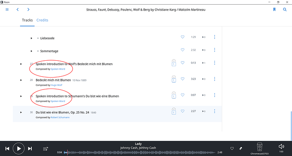Seek within the waveform progress bar
This screenshot has width=292, height=156.
(x=140, y=153)
